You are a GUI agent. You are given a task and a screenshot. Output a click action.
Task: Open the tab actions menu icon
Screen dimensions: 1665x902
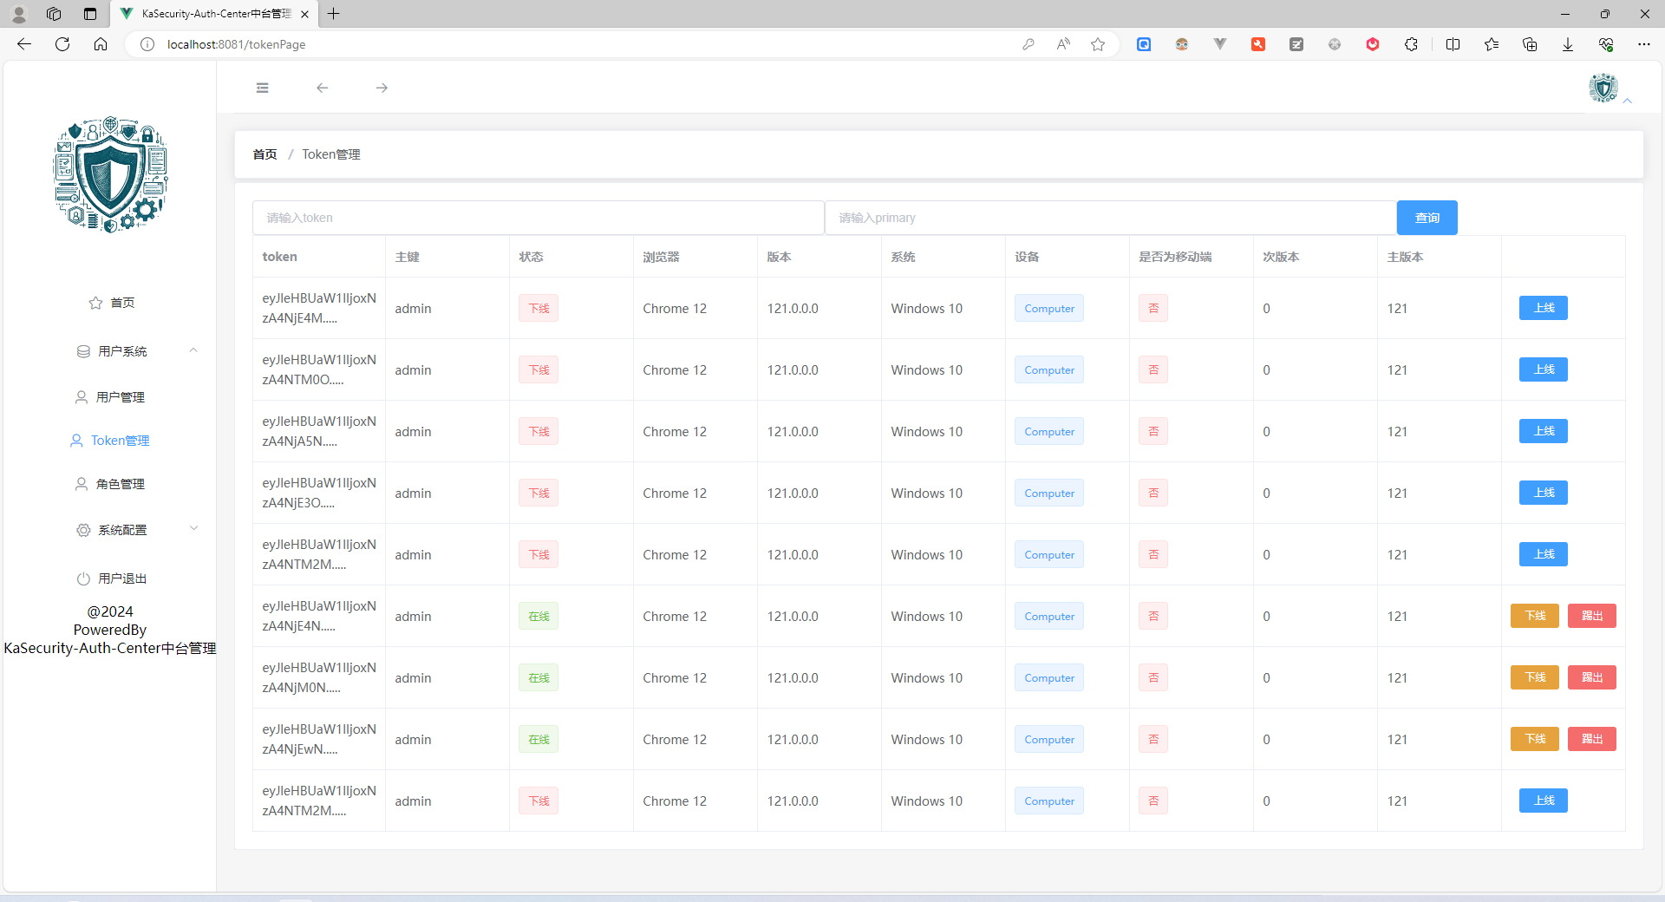point(90,14)
